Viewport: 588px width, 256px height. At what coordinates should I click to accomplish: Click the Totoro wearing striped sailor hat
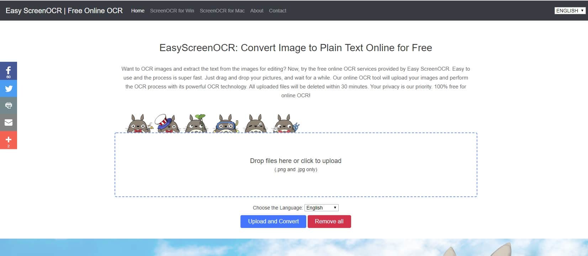tap(167, 124)
